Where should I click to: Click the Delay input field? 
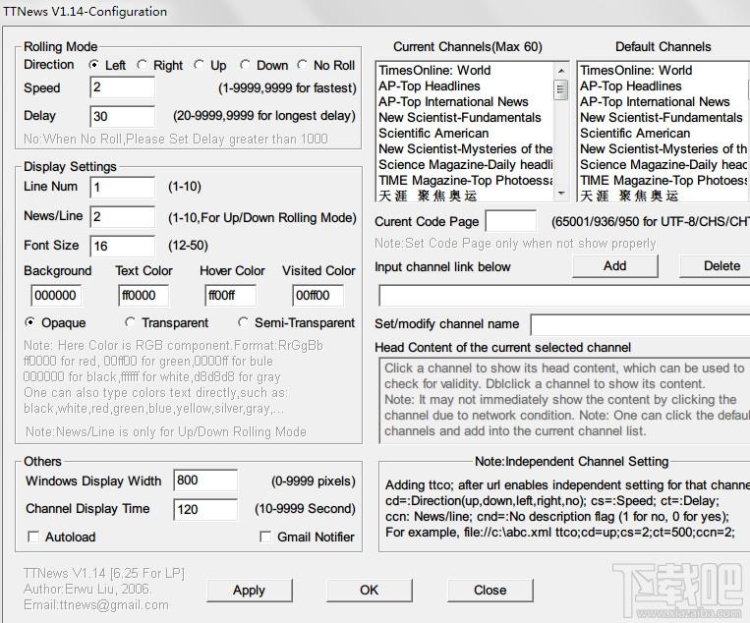123,116
